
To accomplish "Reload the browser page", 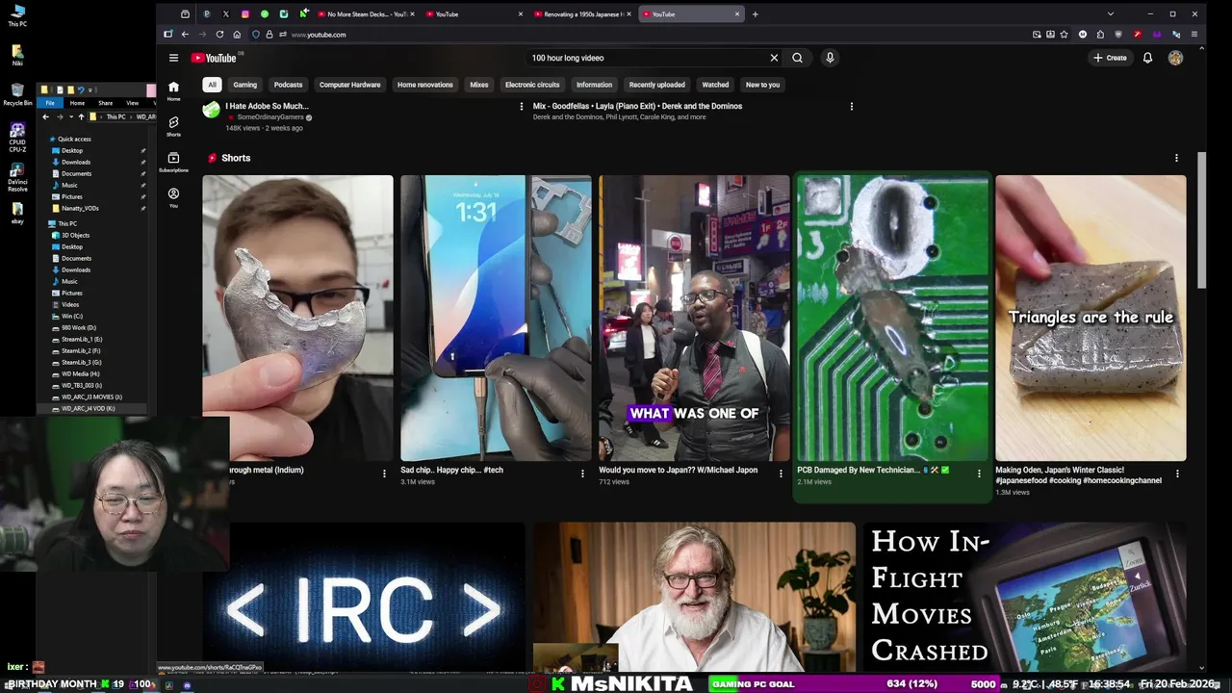I will pyautogui.click(x=219, y=35).
